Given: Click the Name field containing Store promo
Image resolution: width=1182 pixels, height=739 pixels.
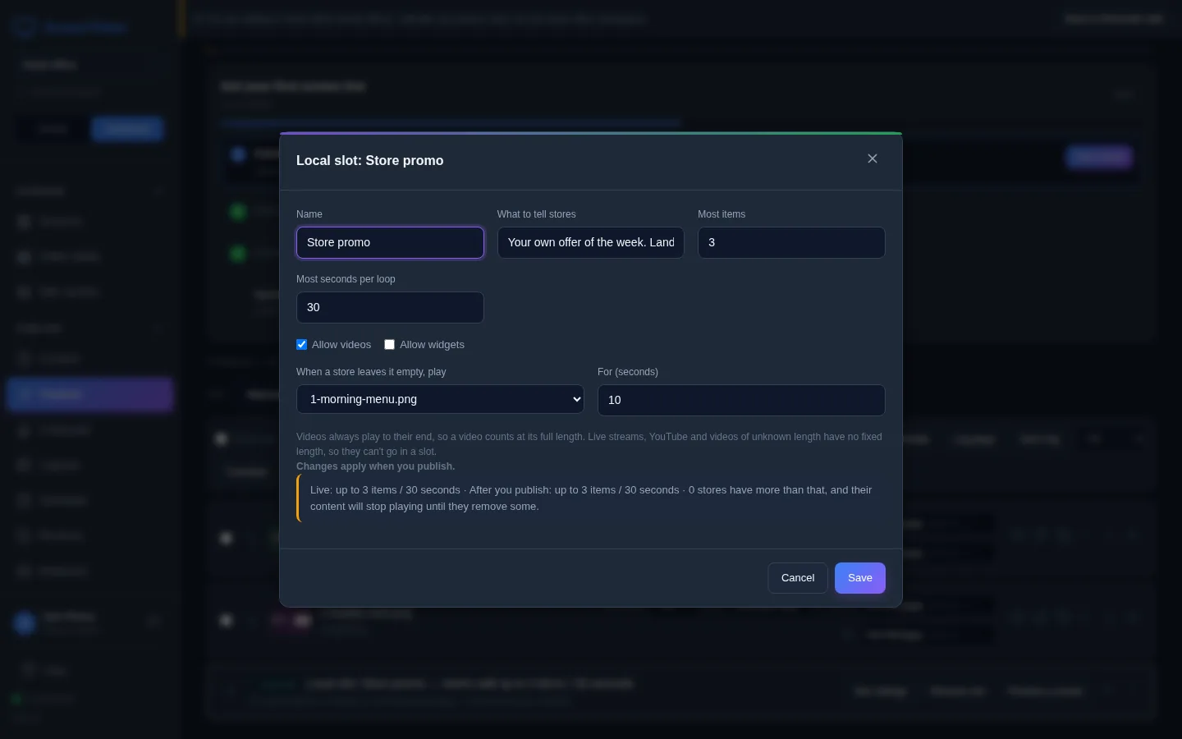Looking at the screenshot, I should [x=390, y=242].
